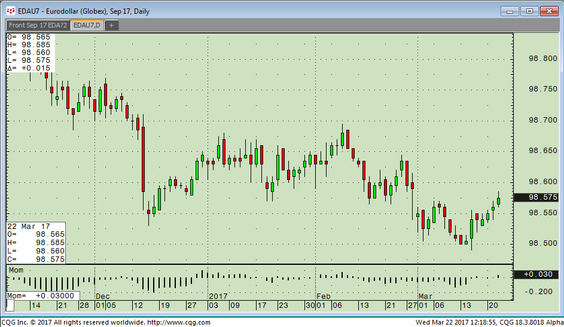The width and height of the screenshot is (564, 327).
Task: Click the 98.650 price axis label
Action: click(542, 150)
